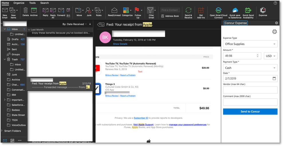Click Quick save to Salesforce icon
283x146 pixels.
[x=235, y=10]
